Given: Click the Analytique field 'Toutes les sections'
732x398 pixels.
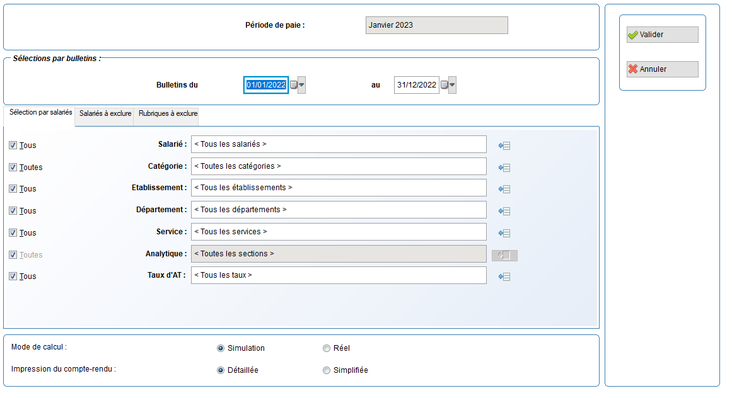Looking at the screenshot, I should pyautogui.click(x=339, y=254).
